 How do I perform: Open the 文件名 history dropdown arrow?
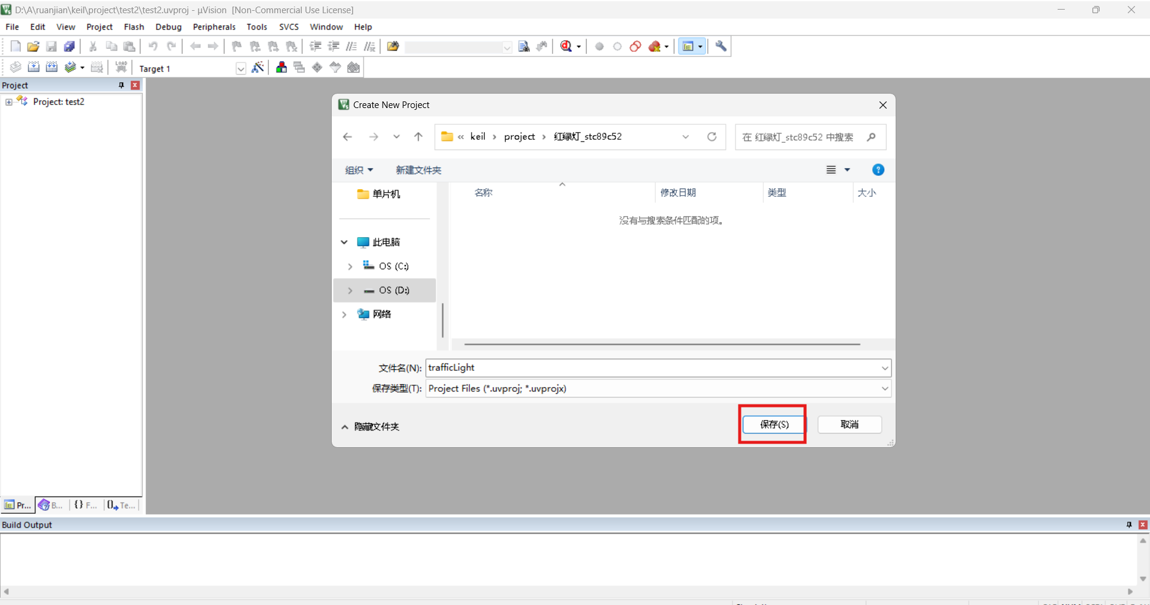click(x=884, y=368)
